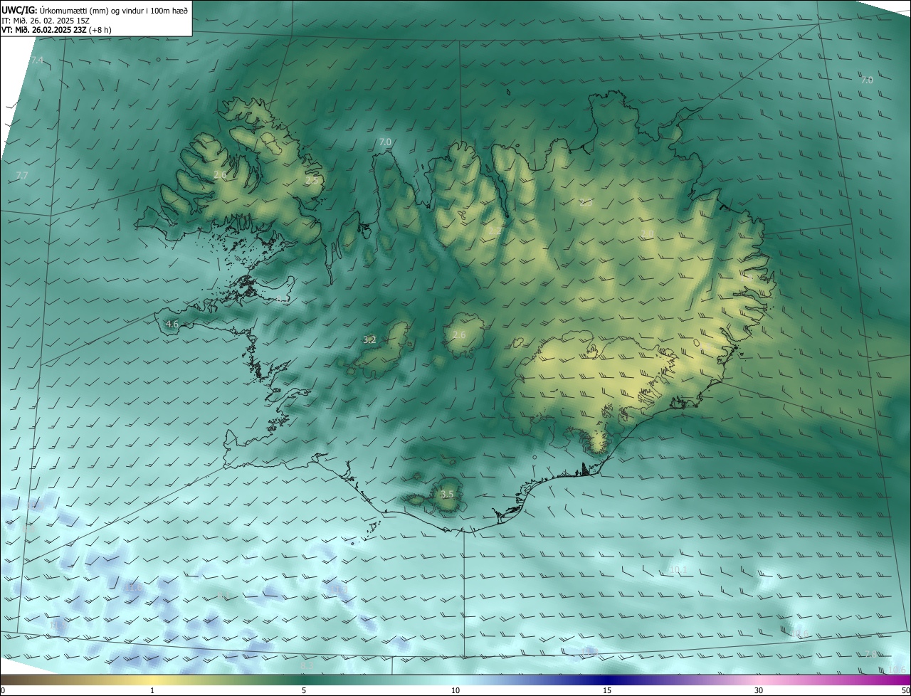Click the 2.3 value label
Screen dimensions: 911x696
[x=586, y=203]
